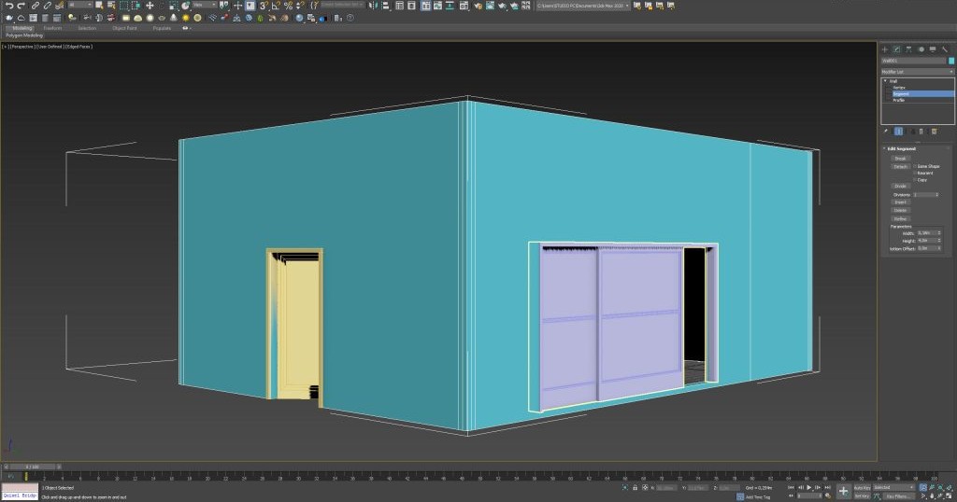This screenshot has width=957, height=502.
Task: Switch to the Selection ribbon tab
Action: point(87,28)
